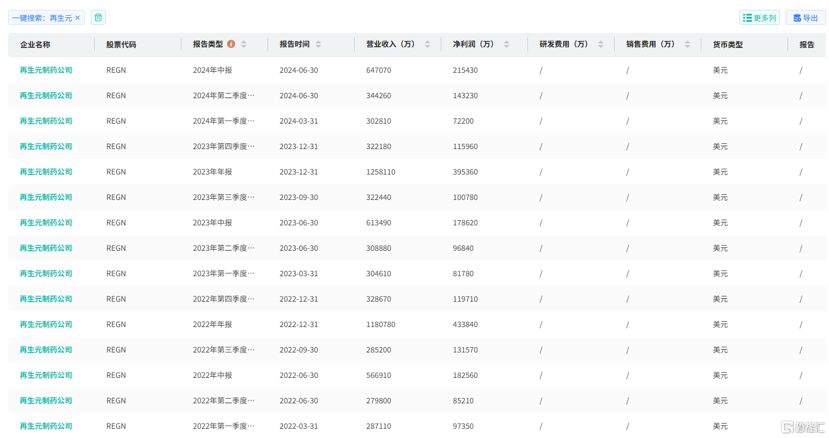Click the 2024-03-31 report date cell
Image resolution: width=829 pixels, height=438 pixels.
pyautogui.click(x=299, y=121)
